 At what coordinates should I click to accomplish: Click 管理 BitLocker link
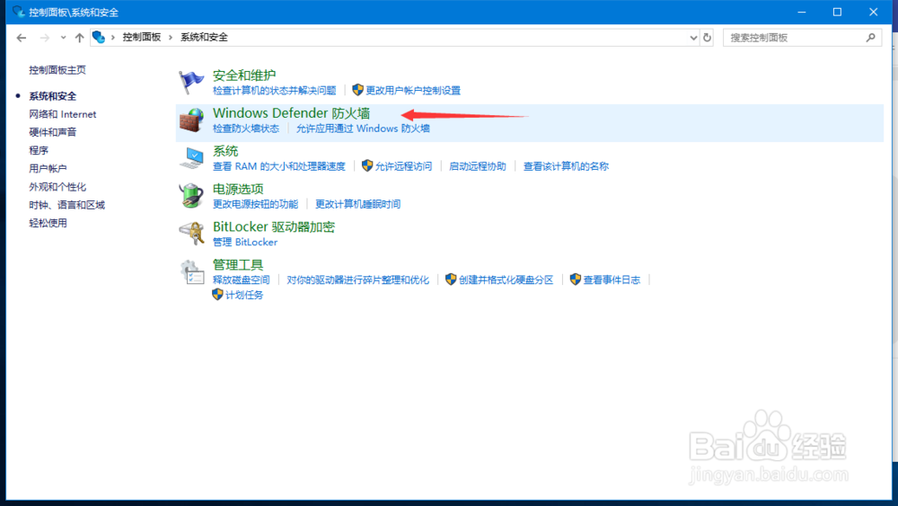(245, 242)
